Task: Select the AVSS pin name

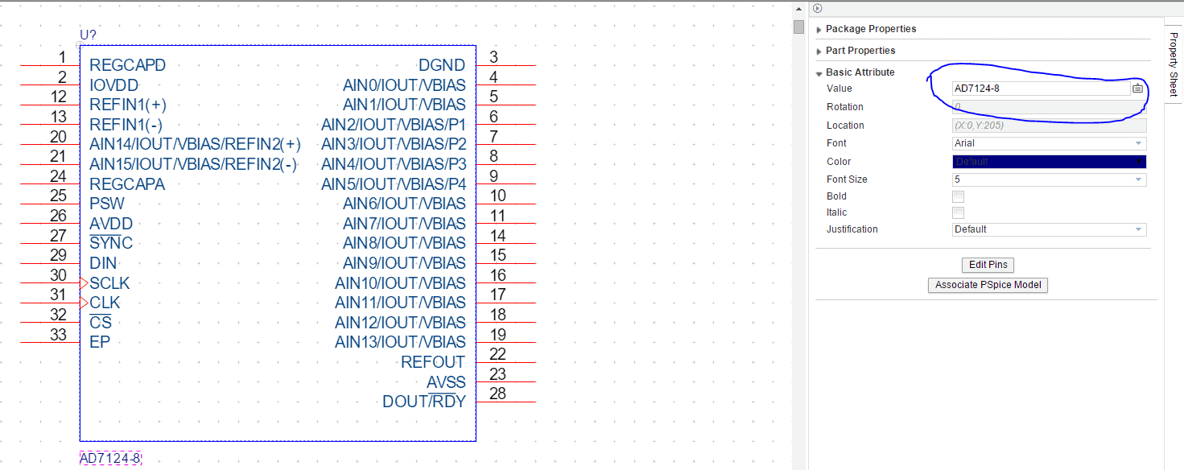Action: [446, 382]
